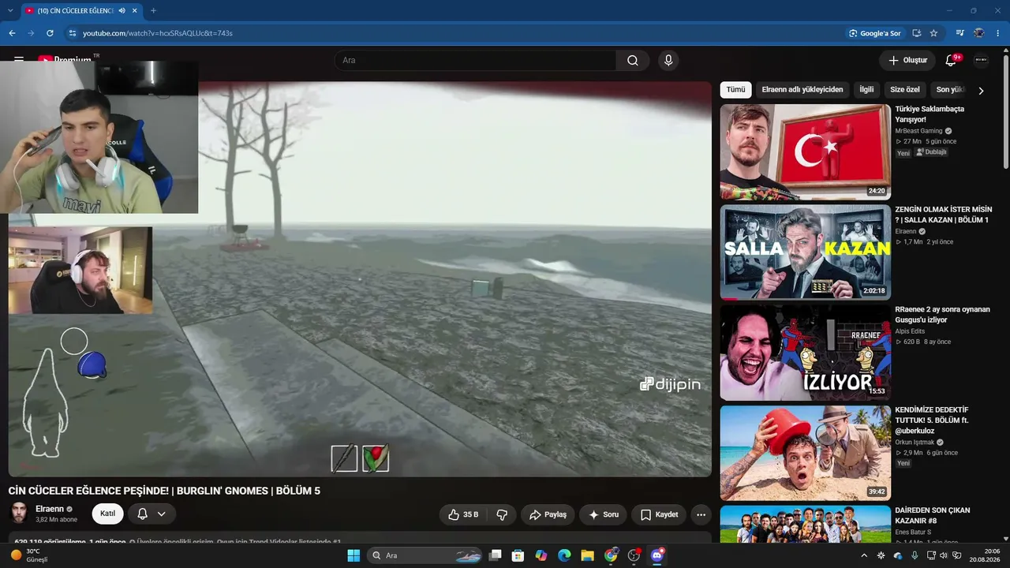The width and height of the screenshot is (1010, 568).
Task: Select the Tümü filter chip
Action: (x=735, y=90)
